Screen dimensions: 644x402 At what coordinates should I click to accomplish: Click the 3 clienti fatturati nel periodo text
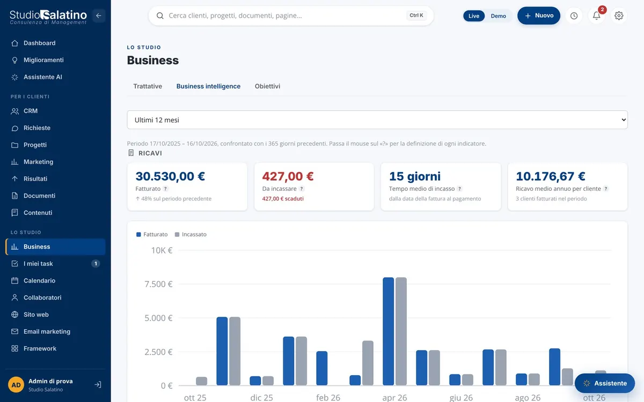[551, 199]
